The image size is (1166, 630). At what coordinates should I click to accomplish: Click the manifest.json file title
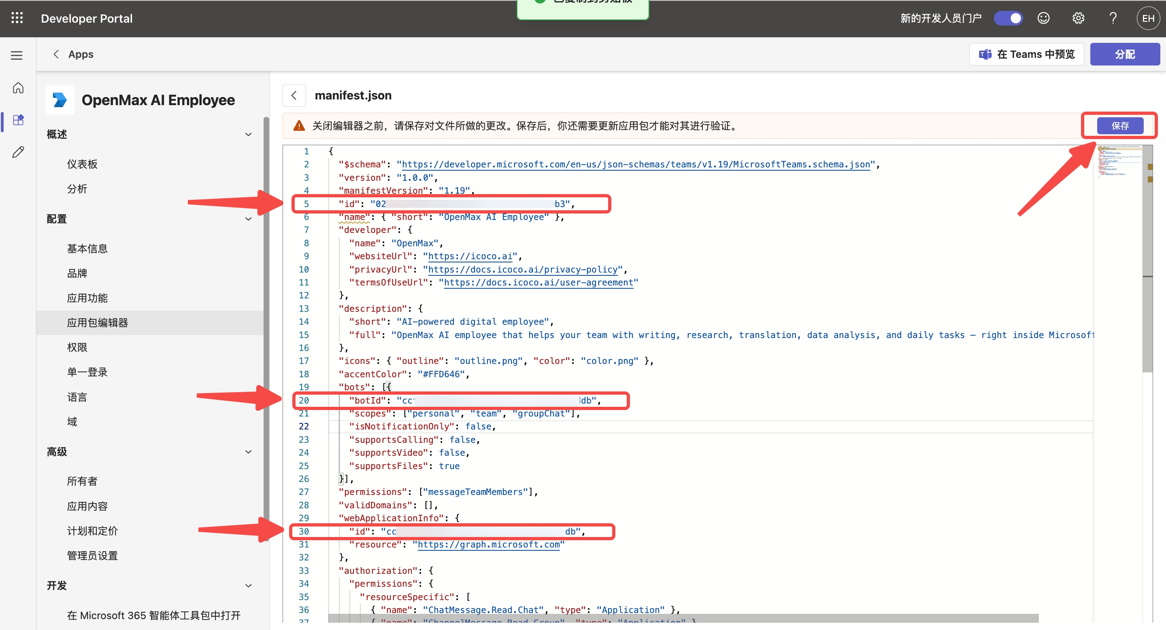[353, 95]
